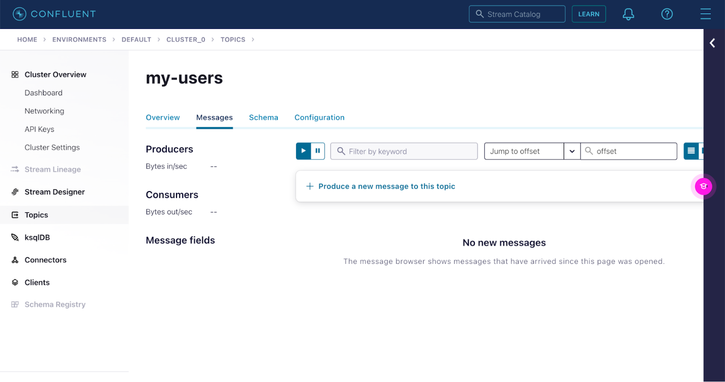Open Dashboard in sidebar
Viewport: 725px width, 382px height.
pyautogui.click(x=43, y=93)
